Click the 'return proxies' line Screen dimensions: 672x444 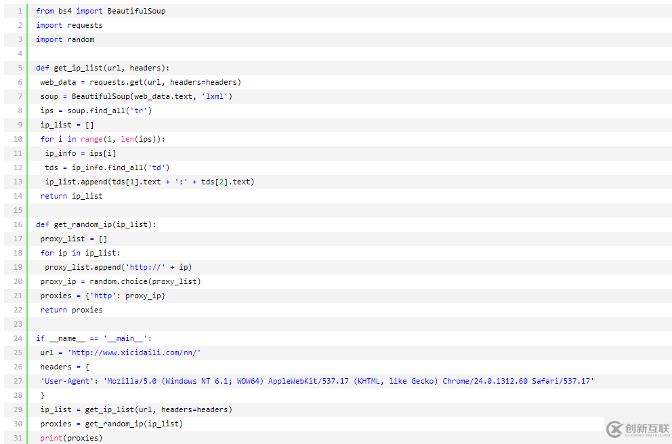coord(72,310)
